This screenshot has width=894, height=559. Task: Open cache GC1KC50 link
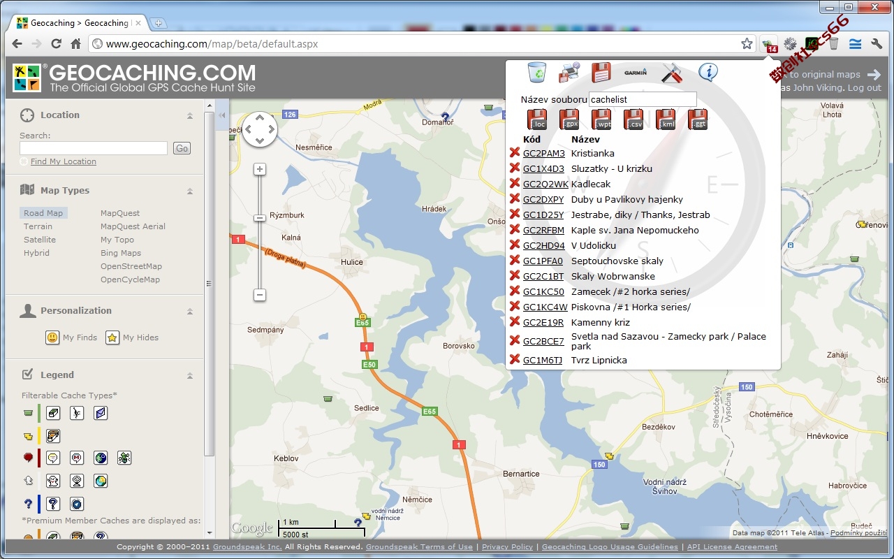543,291
